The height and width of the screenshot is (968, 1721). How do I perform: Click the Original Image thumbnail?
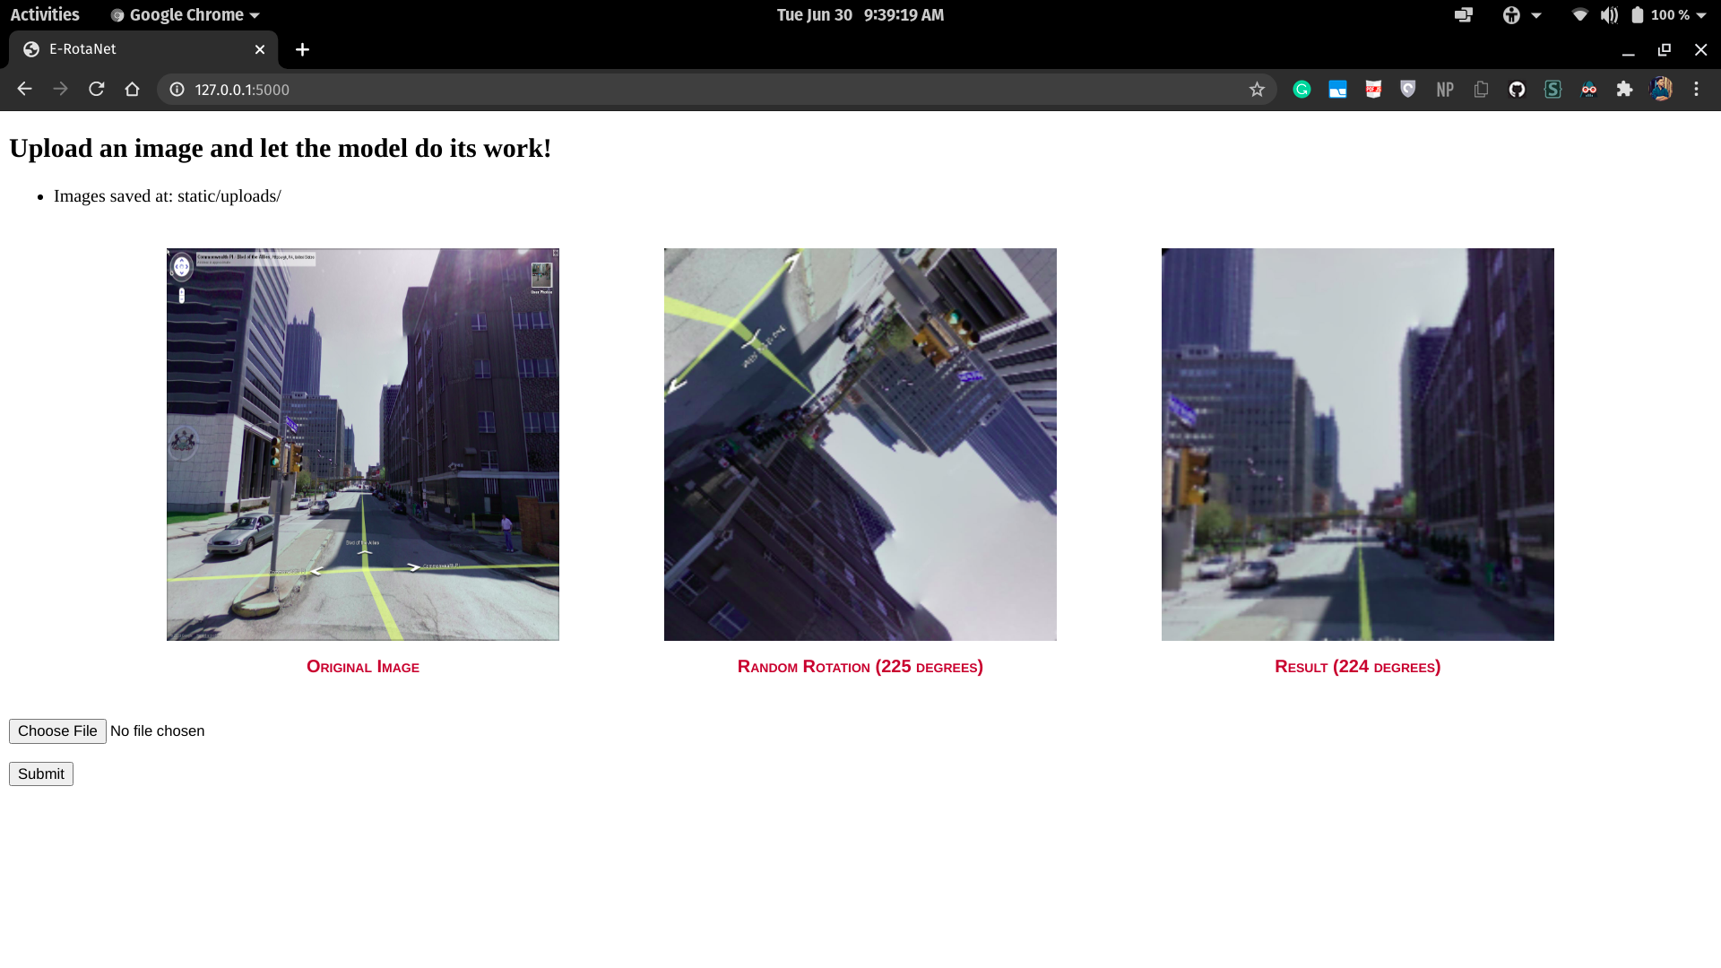coord(362,445)
